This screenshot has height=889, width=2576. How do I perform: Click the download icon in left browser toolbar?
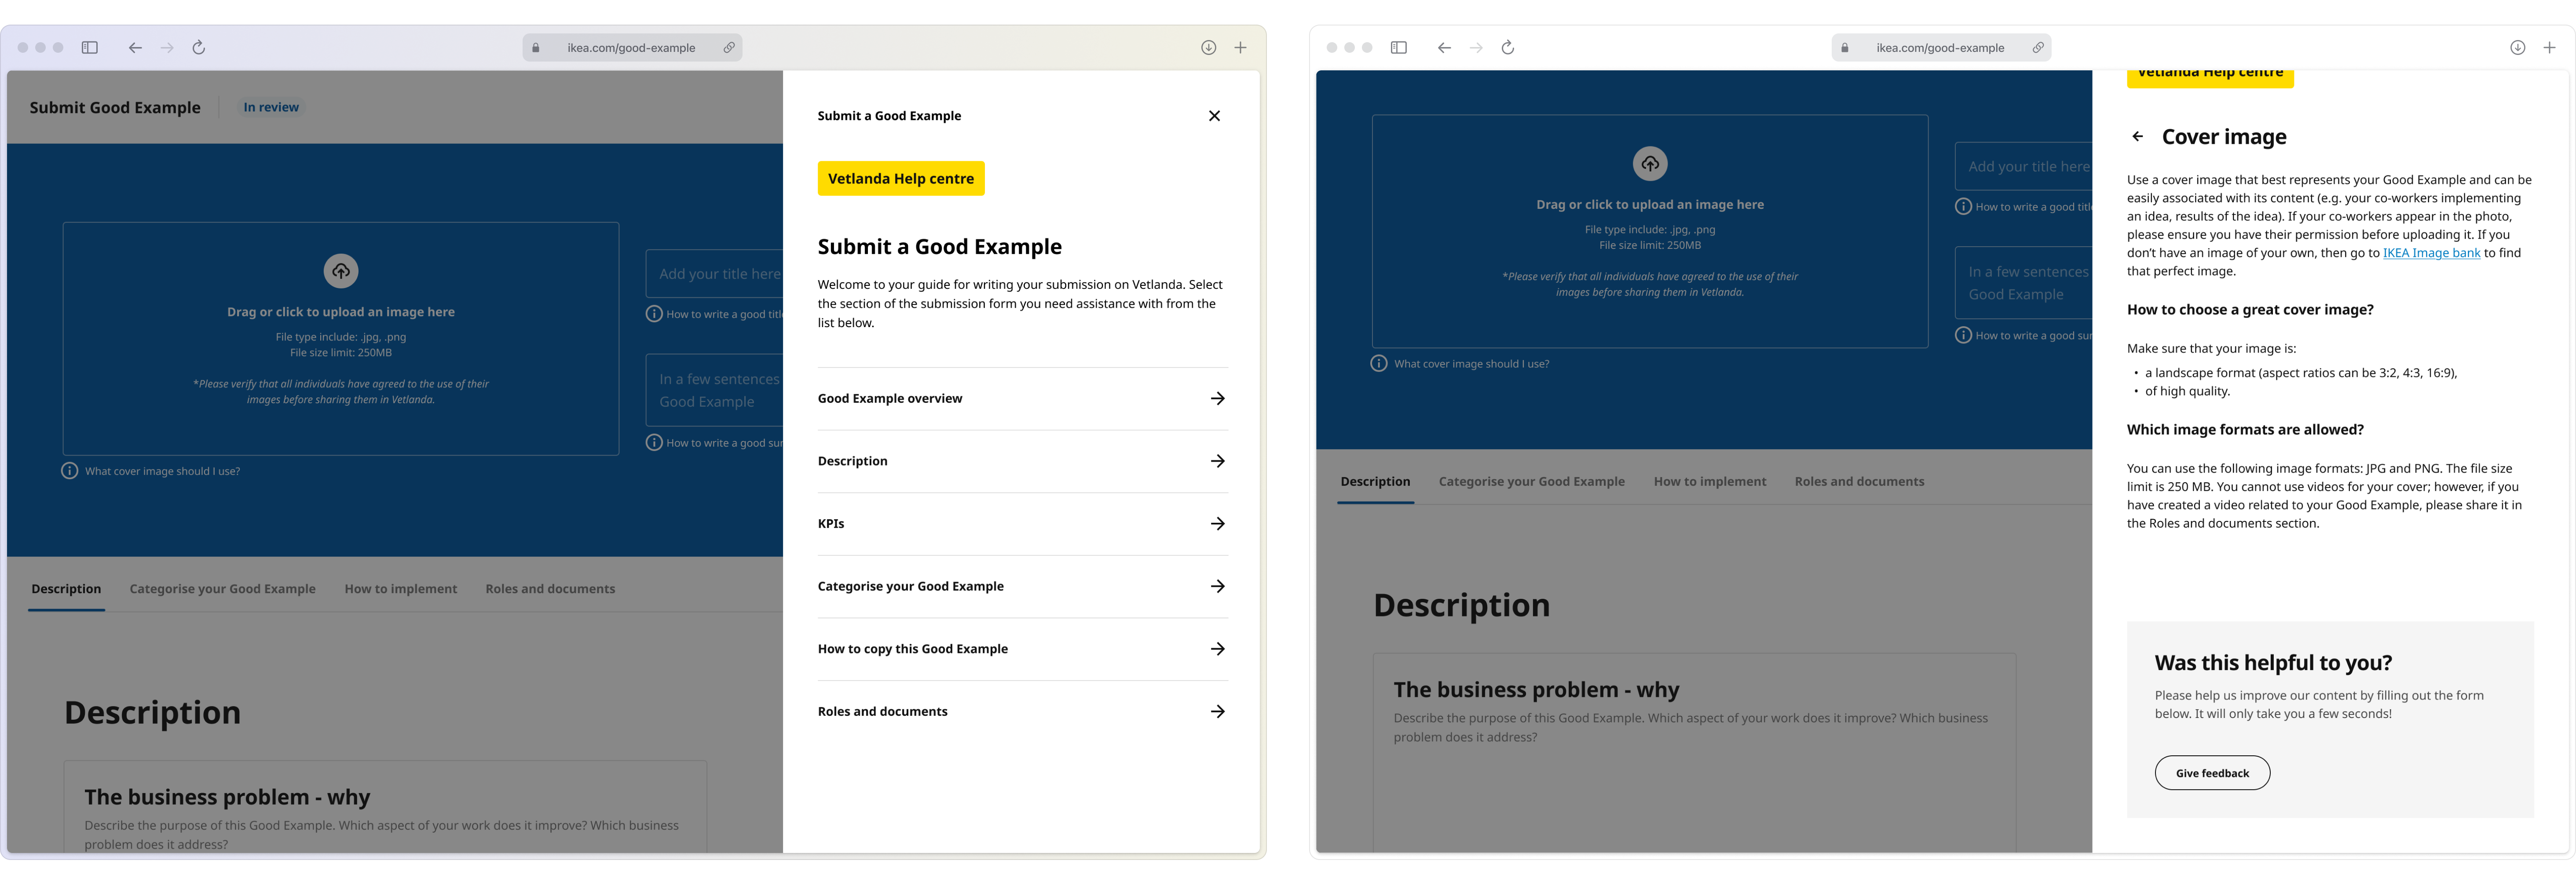click(1208, 48)
